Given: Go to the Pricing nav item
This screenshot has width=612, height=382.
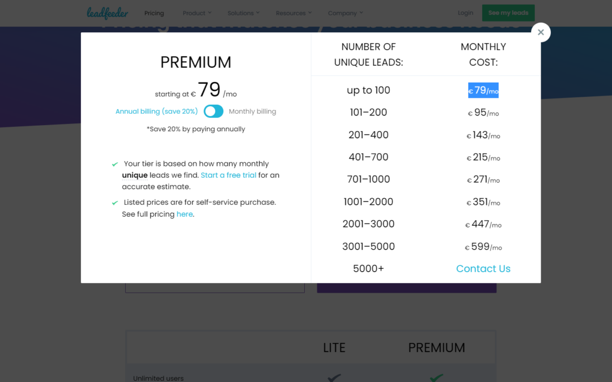Looking at the screenshot, I should pyautogui.click(x=154, y=13).
